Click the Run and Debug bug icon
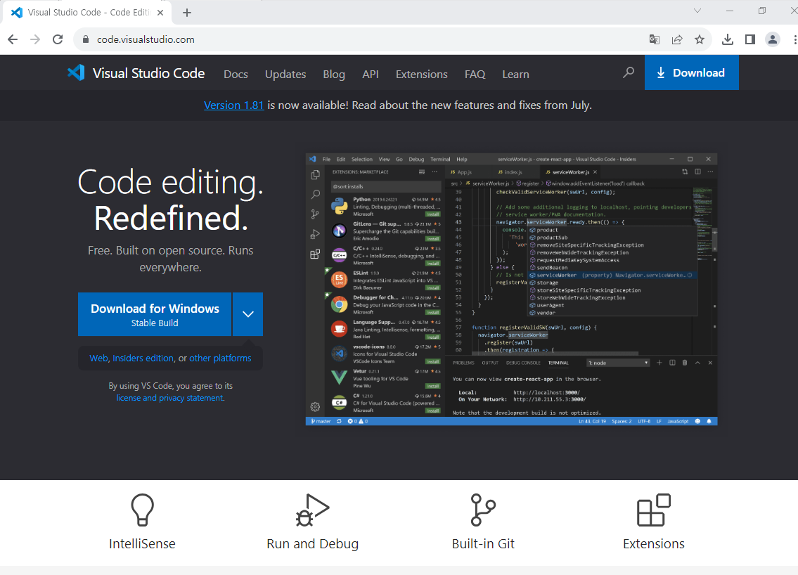 pos(312,510)
